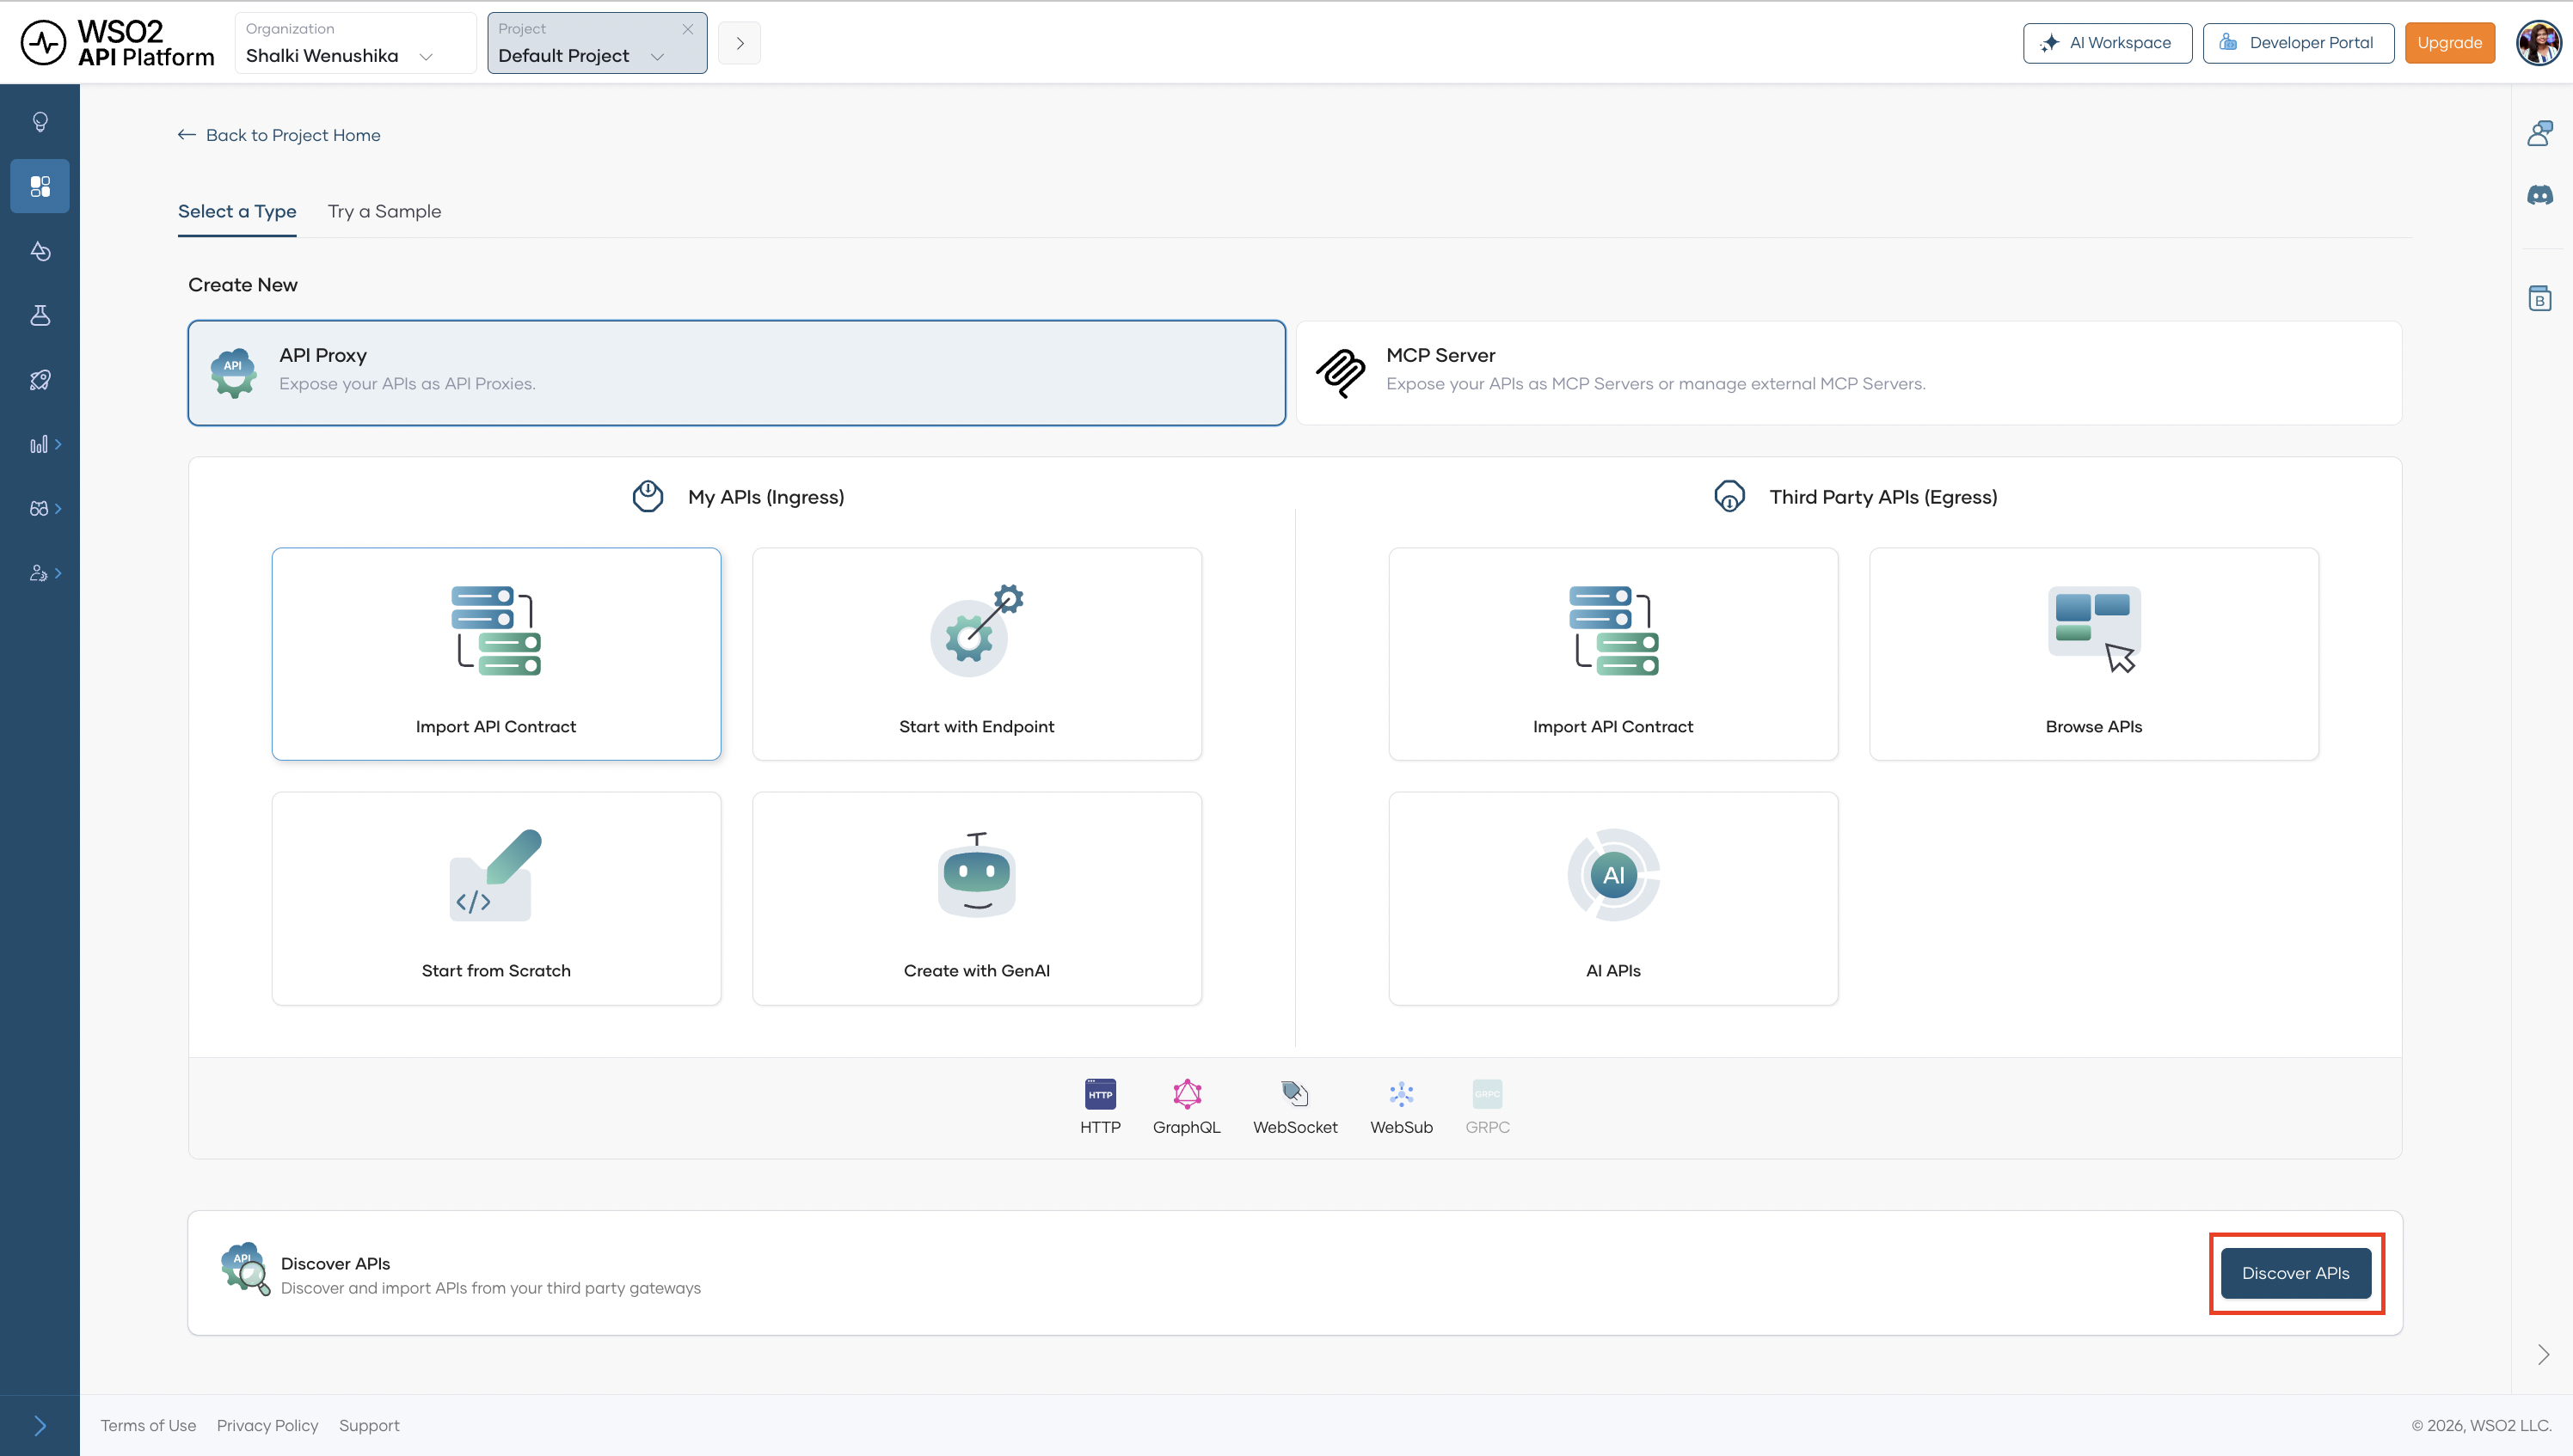
Task: Open the lightbulb overview sidebar icon
Action: (x=40, y=122)
